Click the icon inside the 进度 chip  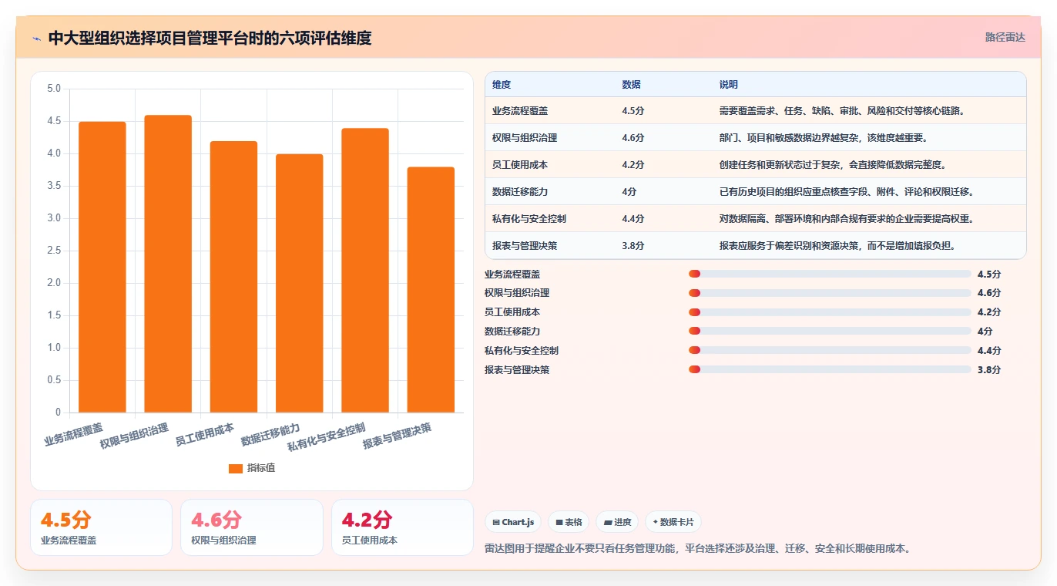tap(608, 522)
